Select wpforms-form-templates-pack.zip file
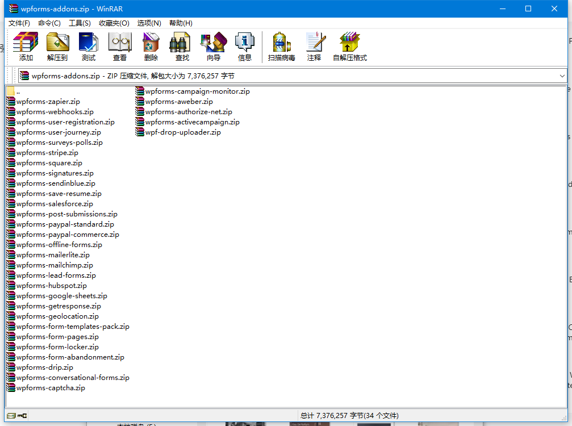The height and width of the screenshot is (426, 572). click(x=68, y=327)
